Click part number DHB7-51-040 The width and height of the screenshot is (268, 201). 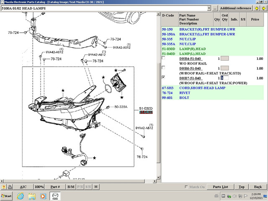pos(190,78)
